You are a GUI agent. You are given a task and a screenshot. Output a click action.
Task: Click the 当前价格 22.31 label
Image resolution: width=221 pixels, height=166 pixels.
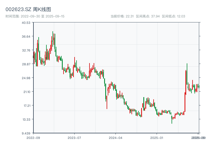tap(122, 16)
